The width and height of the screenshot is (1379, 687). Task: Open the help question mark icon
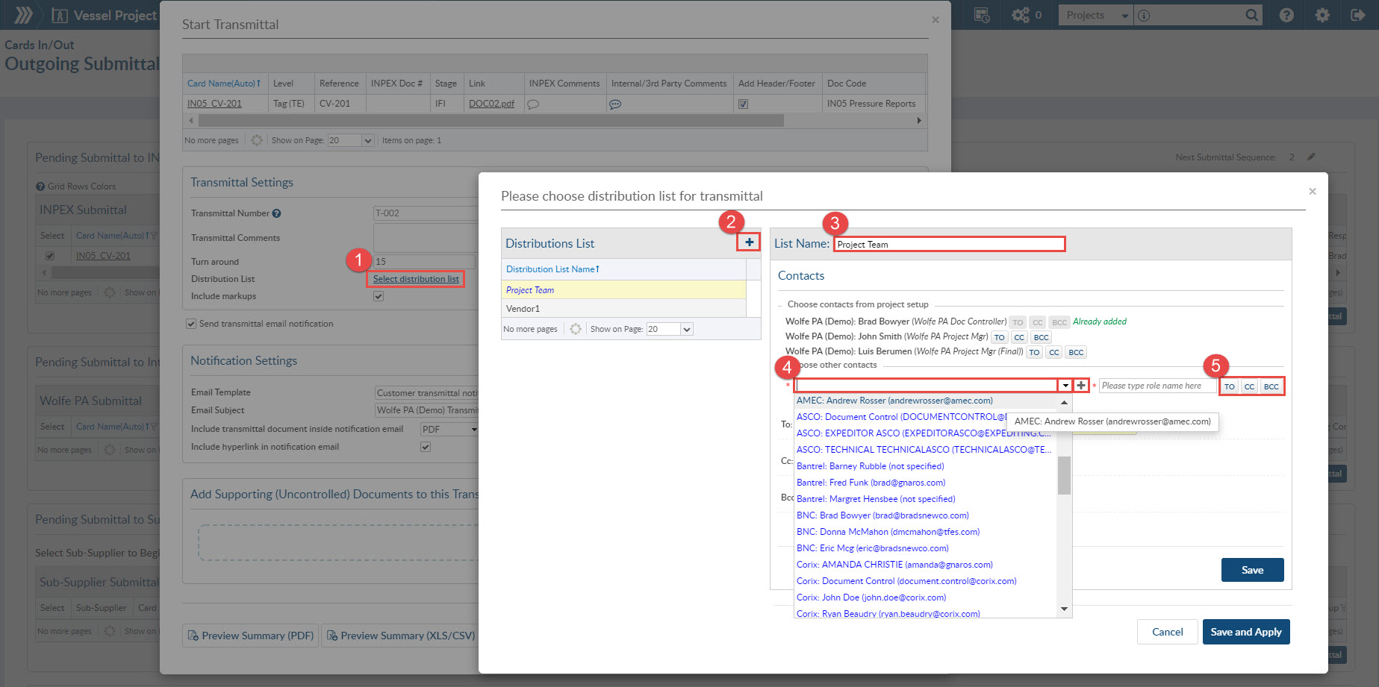click(1286, 15)
